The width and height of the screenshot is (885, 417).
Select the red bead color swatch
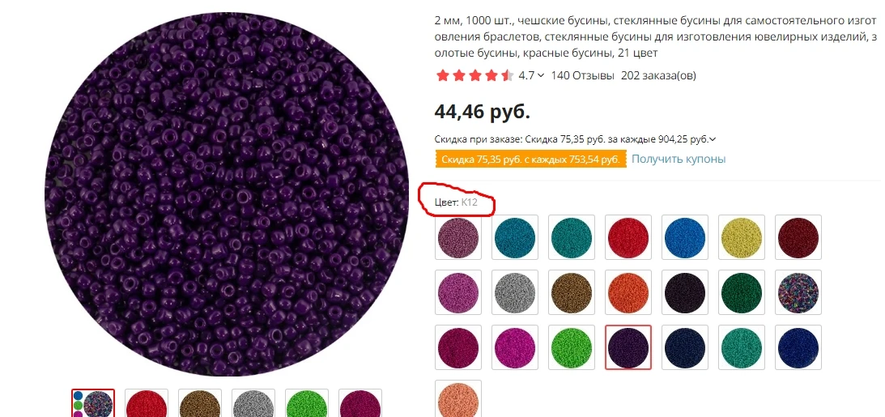click(x=628, y=237)
